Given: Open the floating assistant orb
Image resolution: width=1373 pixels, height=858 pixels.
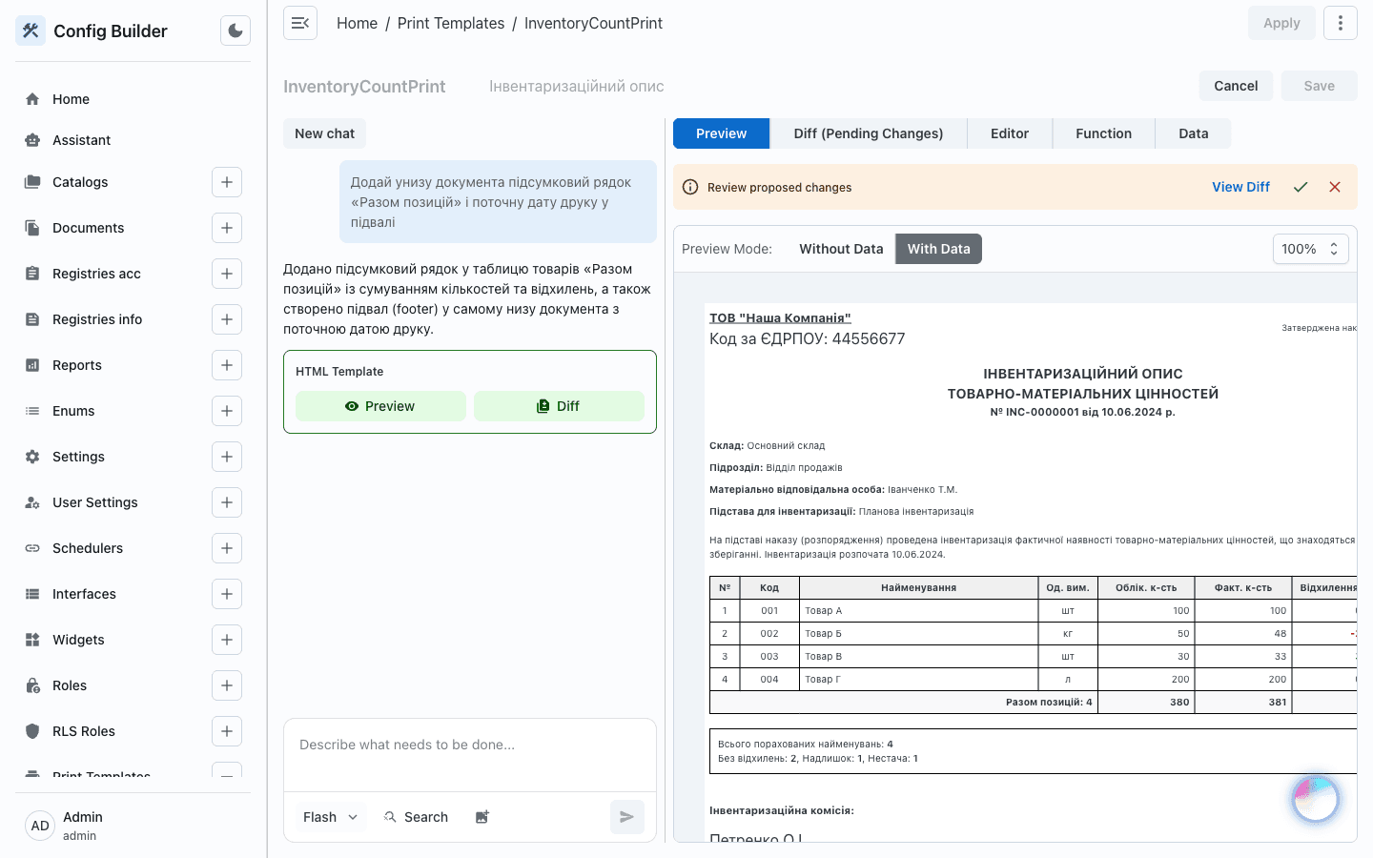Looking at the screenshot, I should [x=1316, y=799].
